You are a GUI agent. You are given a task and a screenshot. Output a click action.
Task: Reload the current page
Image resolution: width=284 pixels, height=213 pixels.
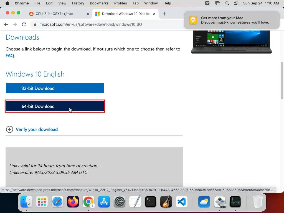24,24
